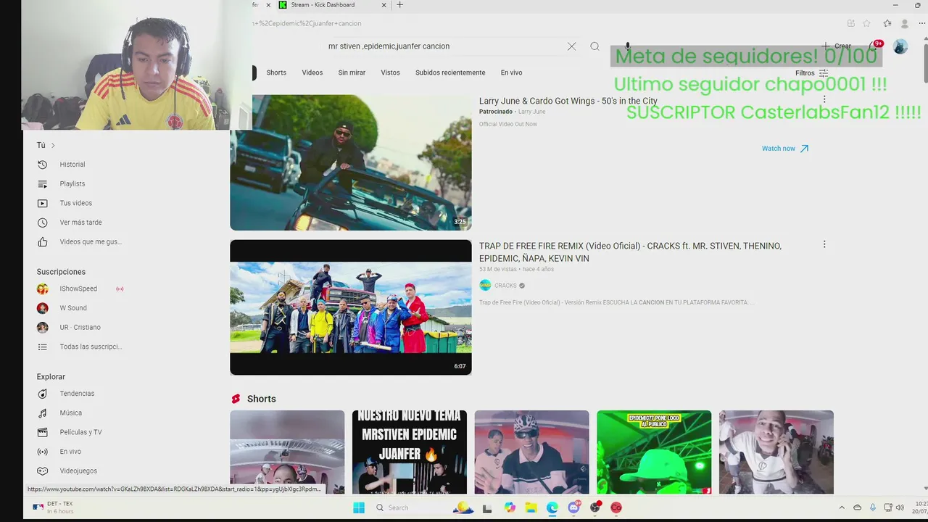Select the Vistos filter chip
Image resolution: width=928 pixels, height=522 pixels.
tap(390, 72)
